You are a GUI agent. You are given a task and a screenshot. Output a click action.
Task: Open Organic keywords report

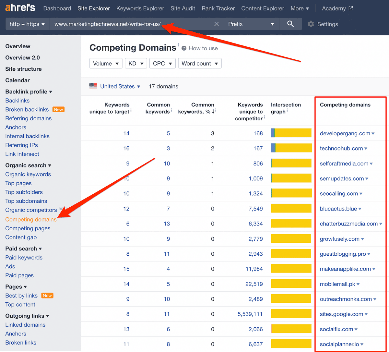(28, 175)
